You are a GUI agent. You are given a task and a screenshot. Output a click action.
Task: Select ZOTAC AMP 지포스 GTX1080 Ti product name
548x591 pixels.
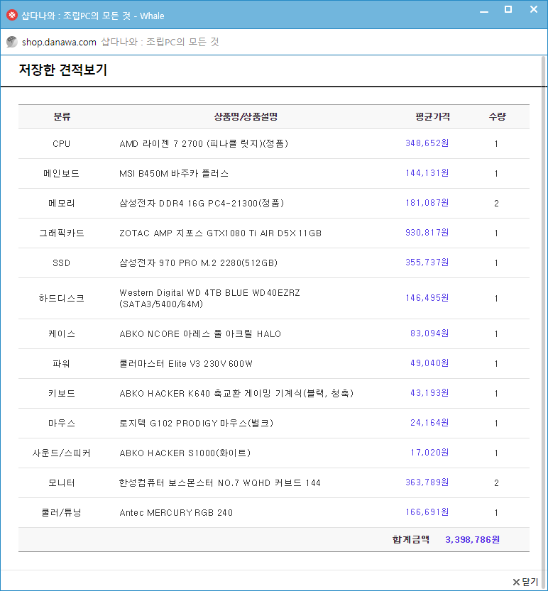[220, 233]
